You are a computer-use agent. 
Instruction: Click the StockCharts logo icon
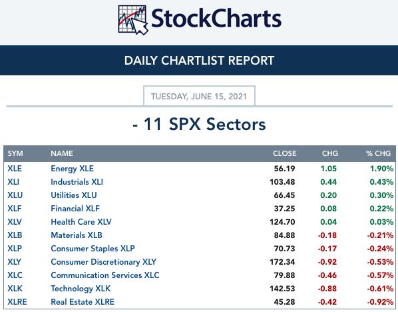pyautogui.click(x=132, y=20)
